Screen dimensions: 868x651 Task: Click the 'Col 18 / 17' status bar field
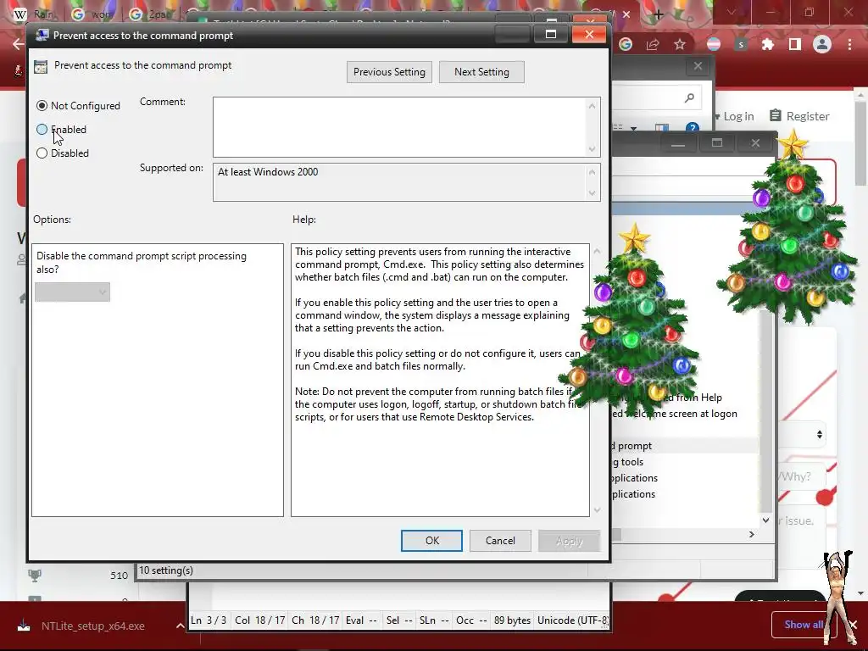click(x=259, y=620)
